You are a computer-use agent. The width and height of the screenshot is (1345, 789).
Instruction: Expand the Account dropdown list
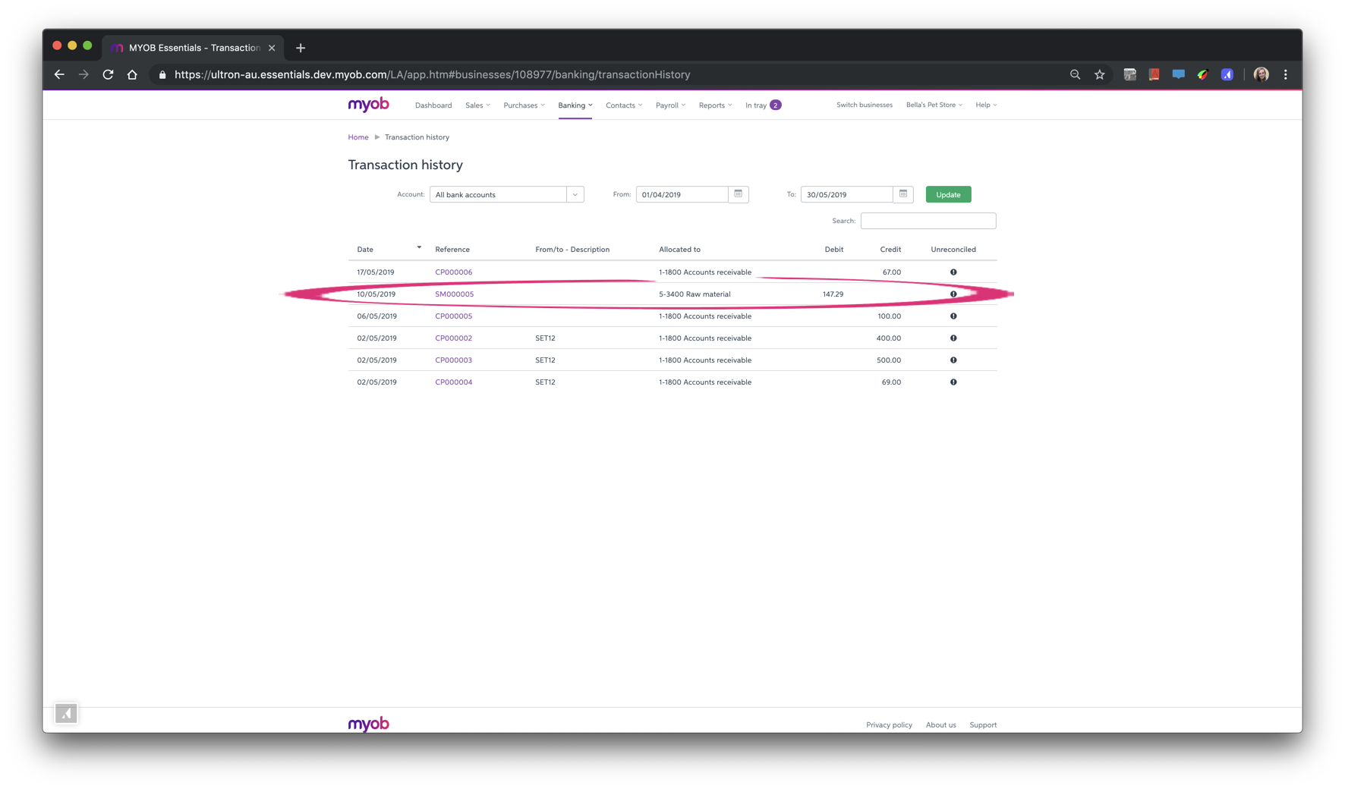click(575, 195)
